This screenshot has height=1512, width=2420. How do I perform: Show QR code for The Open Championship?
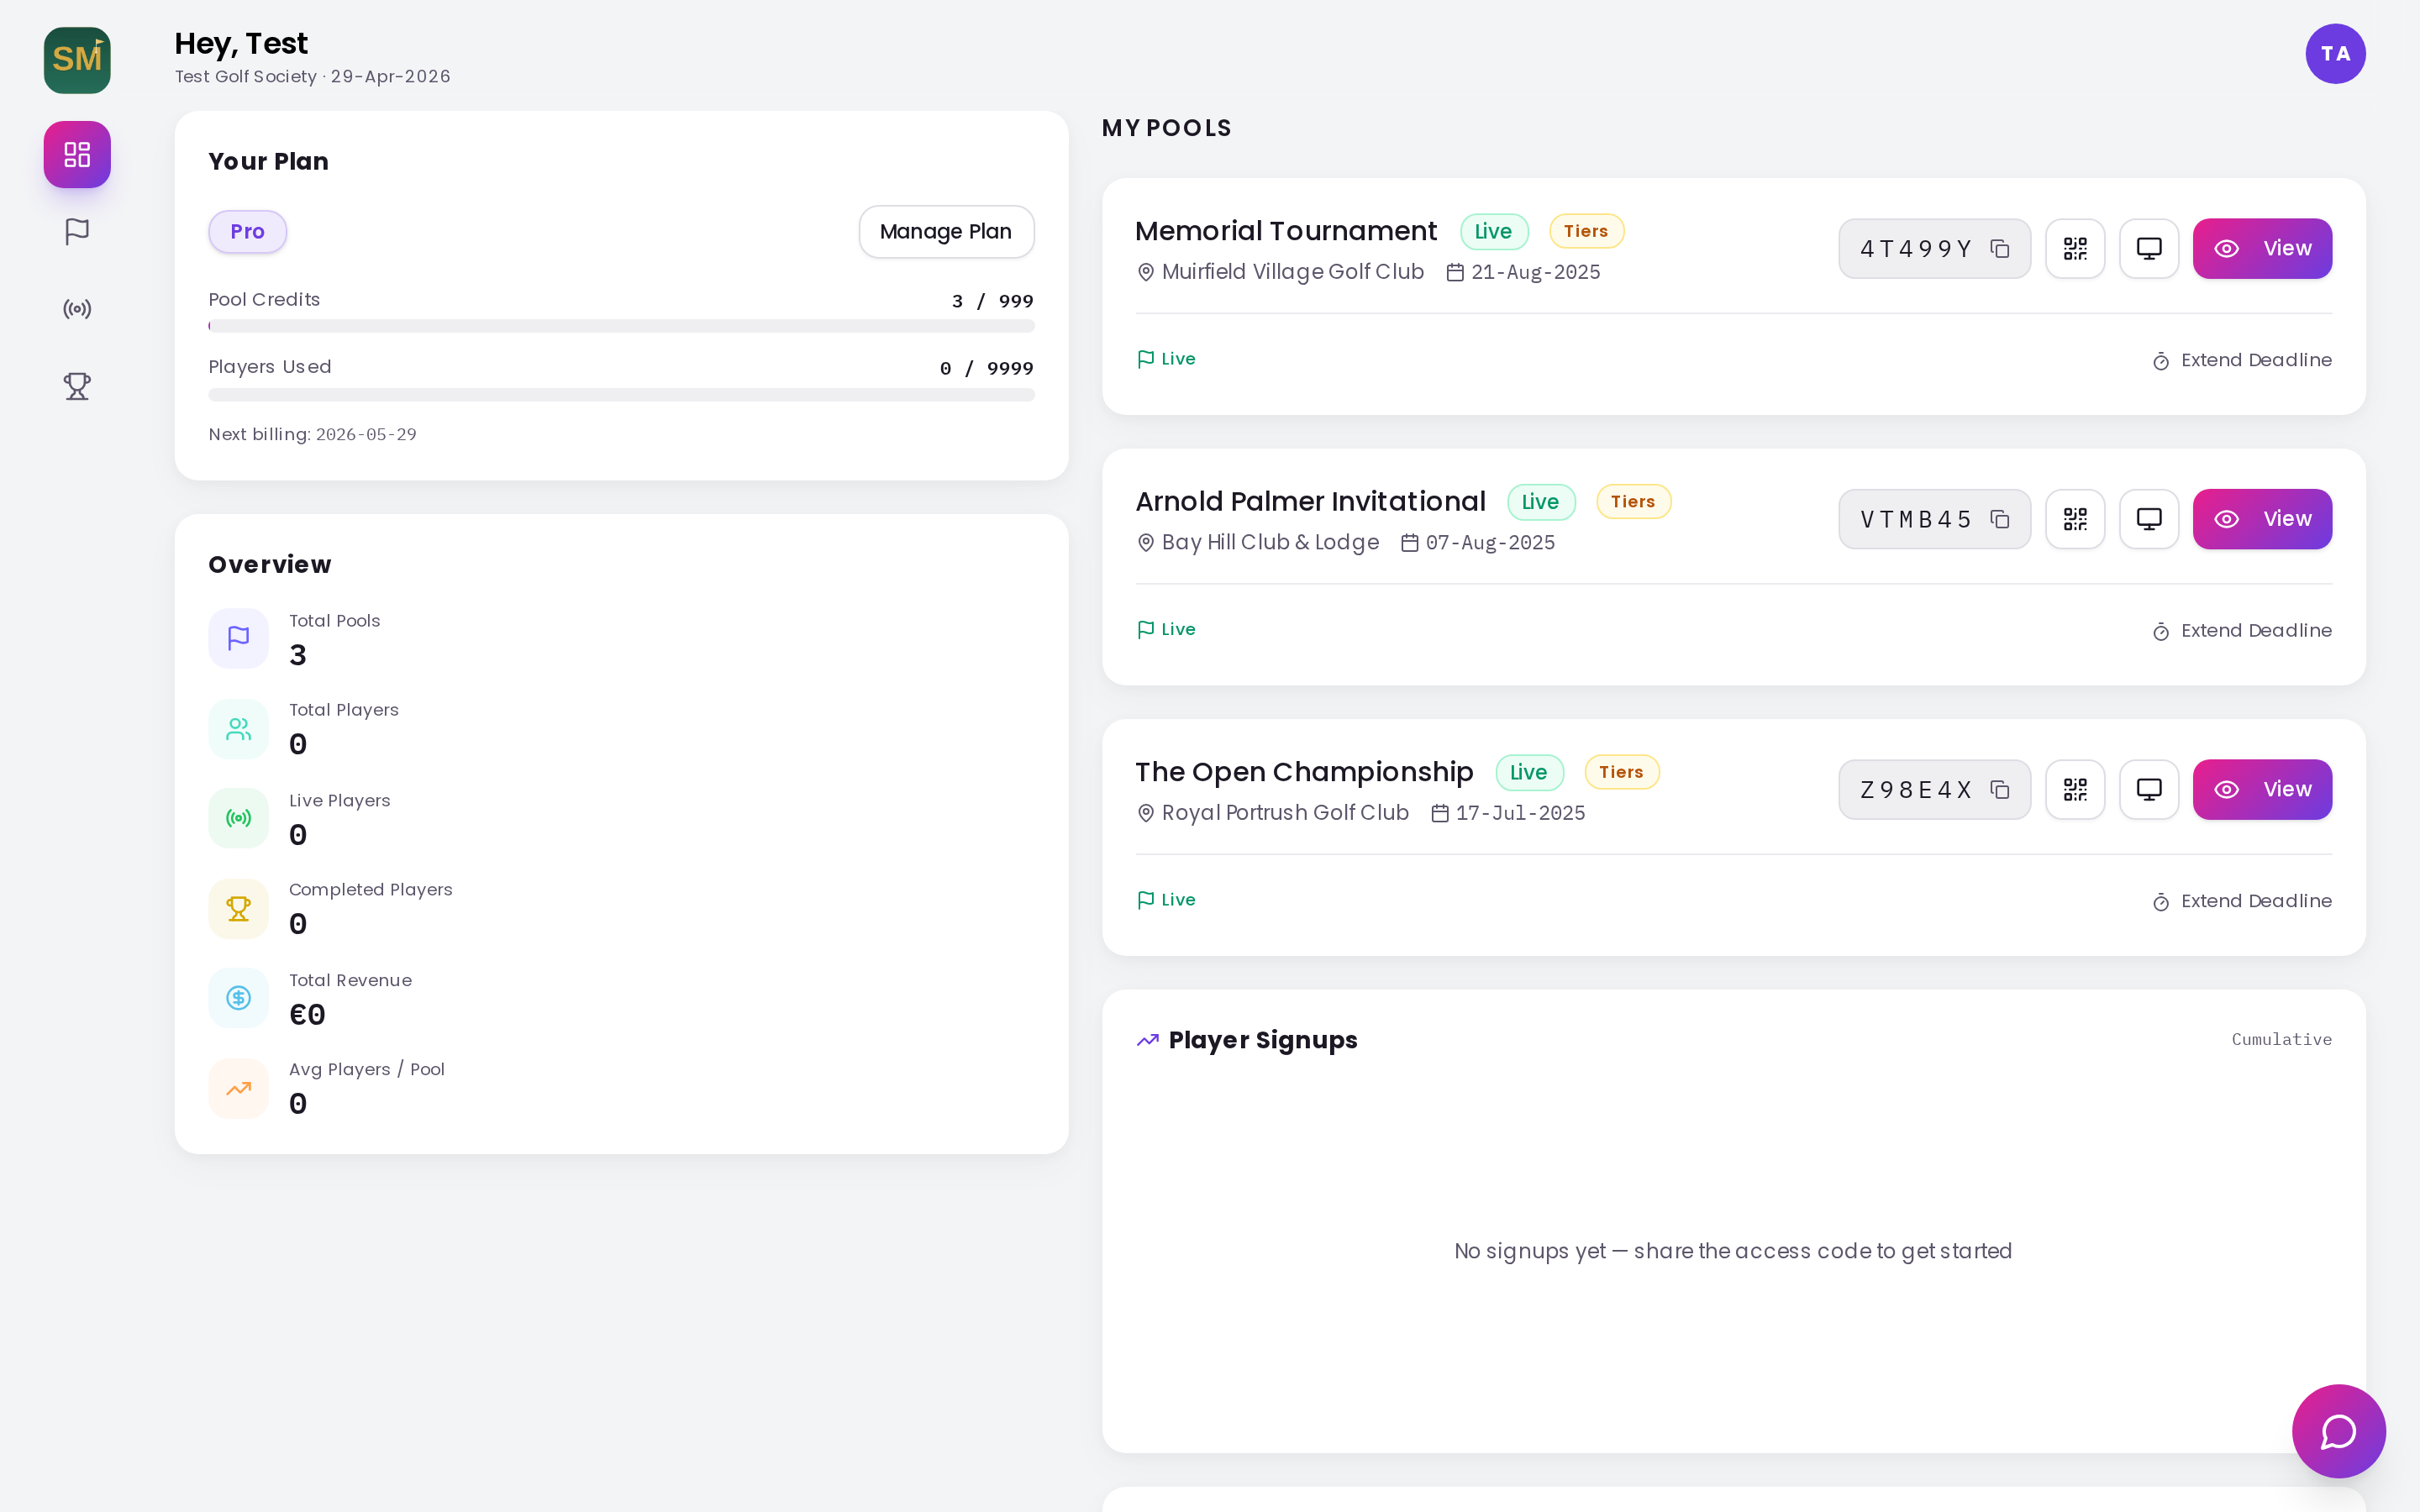pos(2075,790)
